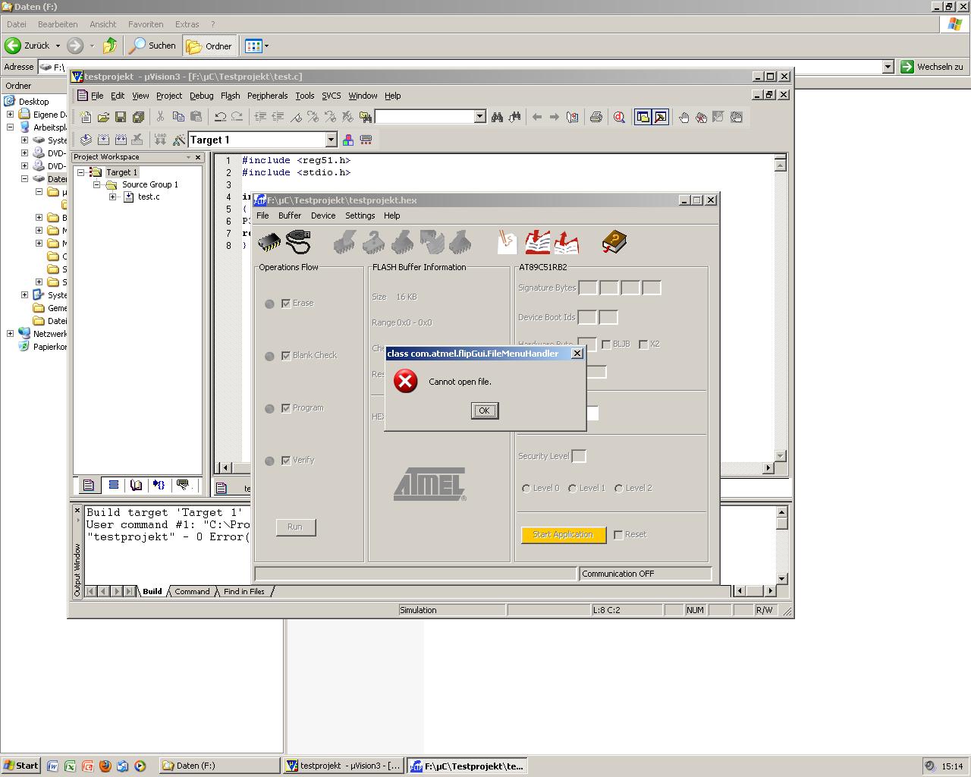Toggle the Reset checkbox near Start Application
Viewport: 971px width, 777px height.
[x=618, y=535]
